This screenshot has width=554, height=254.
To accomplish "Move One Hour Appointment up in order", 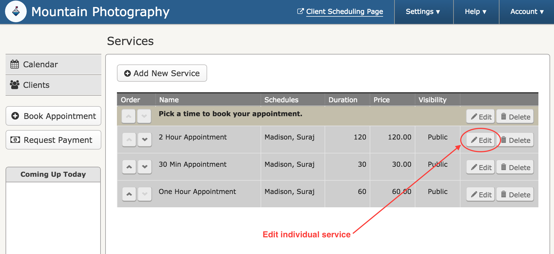I will click(129, 194).
